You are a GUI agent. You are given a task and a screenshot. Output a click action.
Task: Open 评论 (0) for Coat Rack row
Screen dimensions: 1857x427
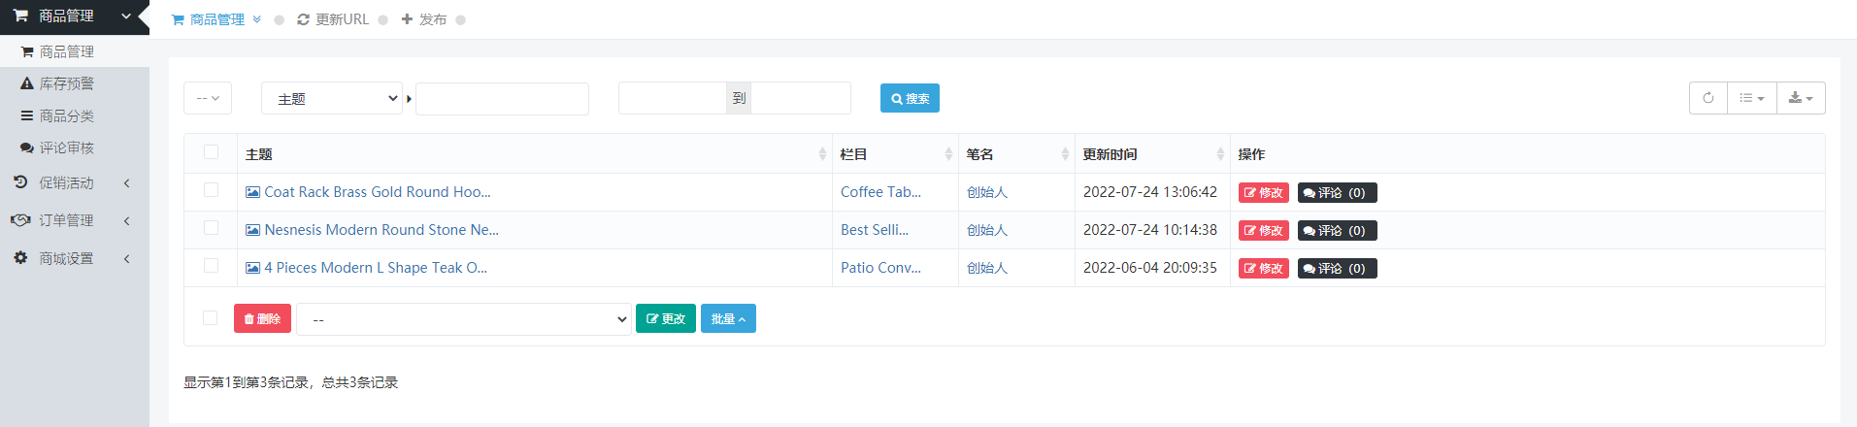pyautogui.click(x=1338, y=193)
